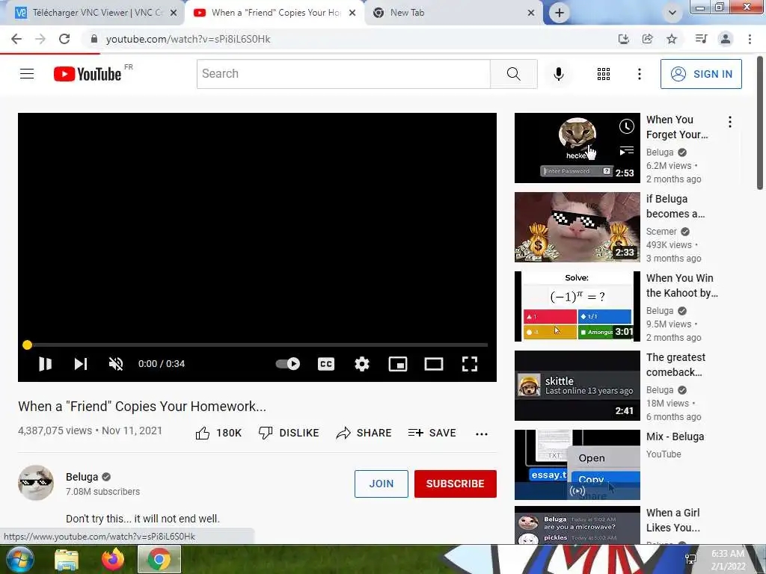Switch to theater mode
The height and width of the screenshot is (574, 766).
[433, 364]
